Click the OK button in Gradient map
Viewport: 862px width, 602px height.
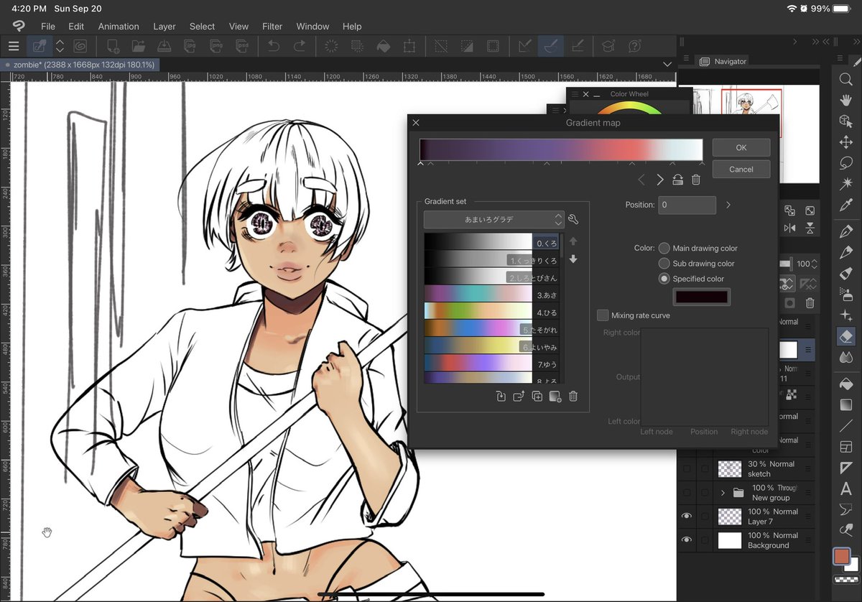[x=741, y=147]
